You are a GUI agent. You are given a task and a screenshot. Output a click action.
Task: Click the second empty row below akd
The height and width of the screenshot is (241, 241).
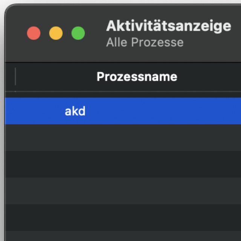tap(123, 164)
